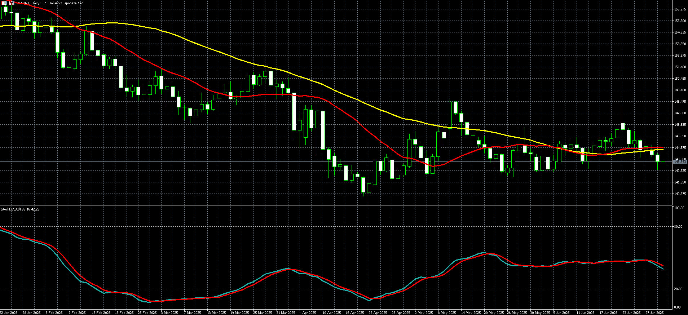Click price scale value 151.400
The height and width of the screenshot is (315, 688).
point(680,67)
